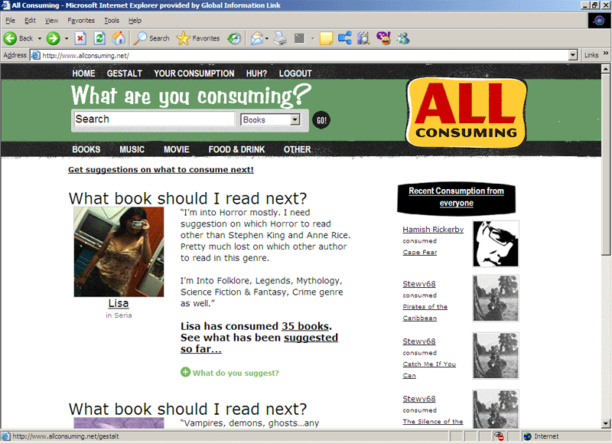Open the Catch Me If You Can link
Image resolution: width=612 pixels, height=444 pixels.
[x=429, y=370]
